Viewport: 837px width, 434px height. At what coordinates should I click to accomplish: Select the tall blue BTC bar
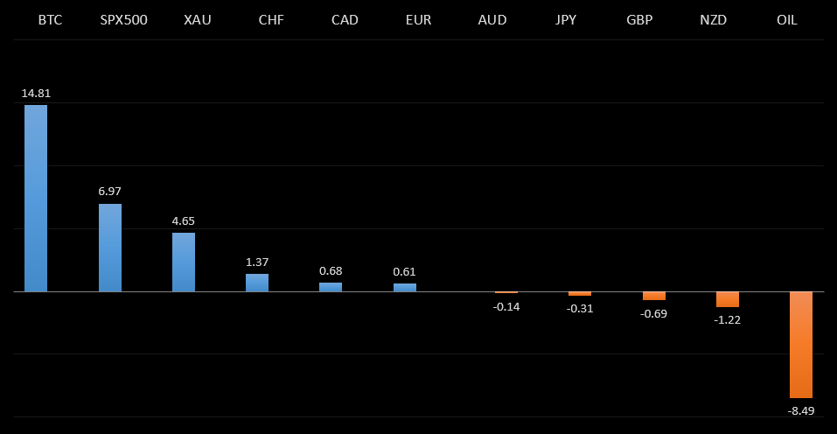tap(36, 199)
